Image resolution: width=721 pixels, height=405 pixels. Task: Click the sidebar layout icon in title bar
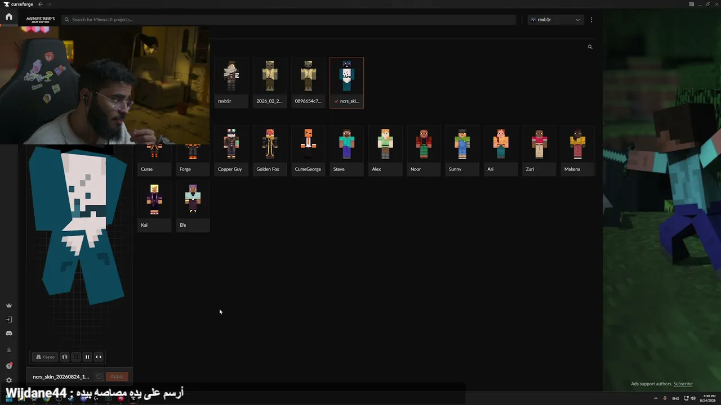(691, 4)
